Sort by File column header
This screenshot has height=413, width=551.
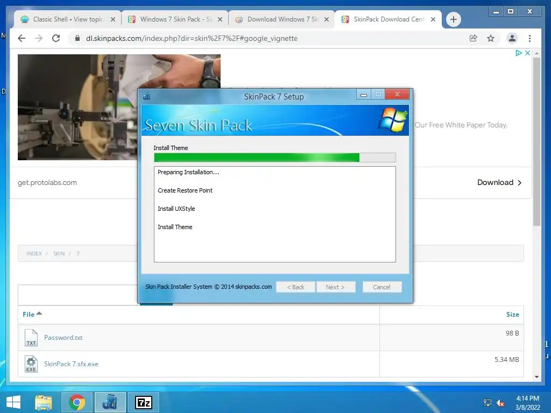coord(32,314)
